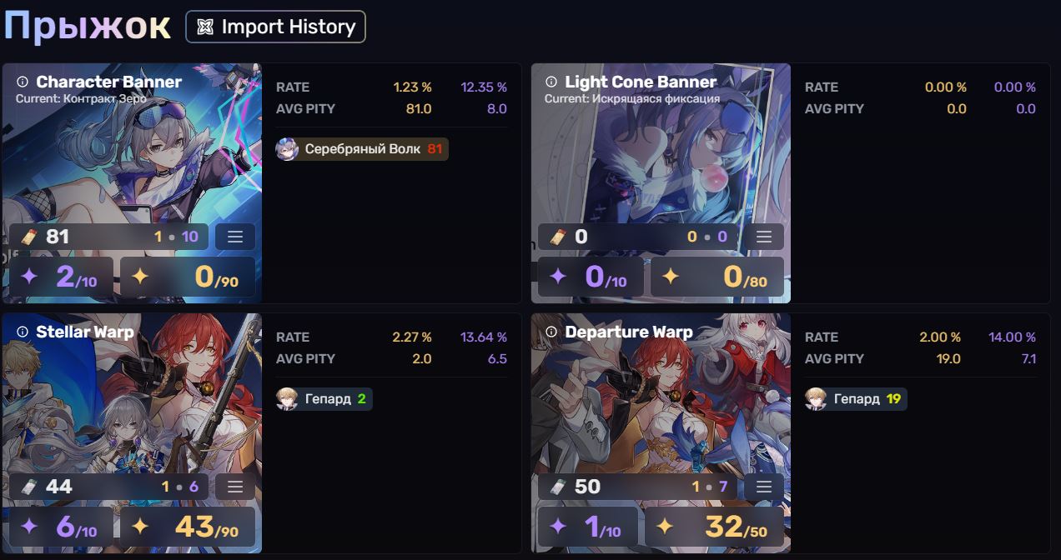Click info icon beside Character Banner title
The width and height of the screenshot is (1061, 560).
pyautogui.click(x=23, y=82)
